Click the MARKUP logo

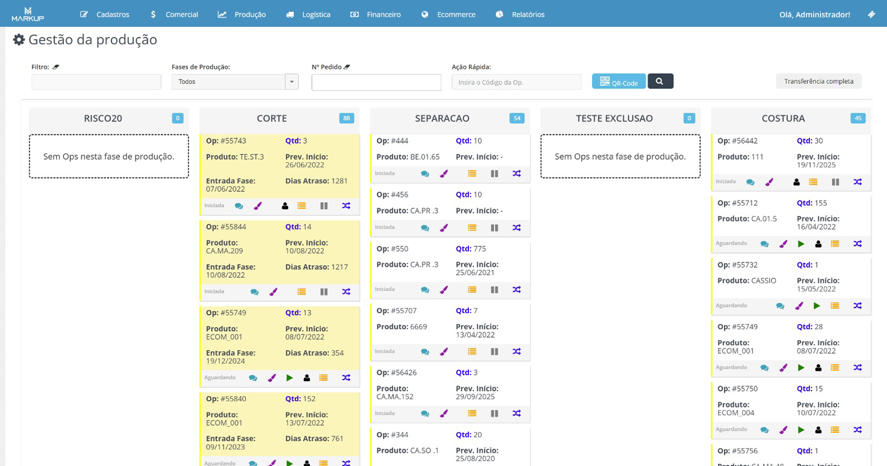[x=27, y=14]
